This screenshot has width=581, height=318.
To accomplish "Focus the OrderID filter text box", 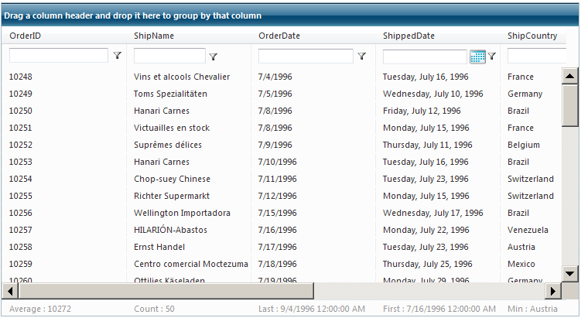I will click(x=58, y=56).
